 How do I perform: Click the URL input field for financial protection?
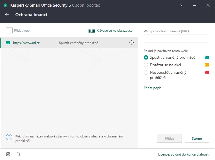(x=176, y=39)
